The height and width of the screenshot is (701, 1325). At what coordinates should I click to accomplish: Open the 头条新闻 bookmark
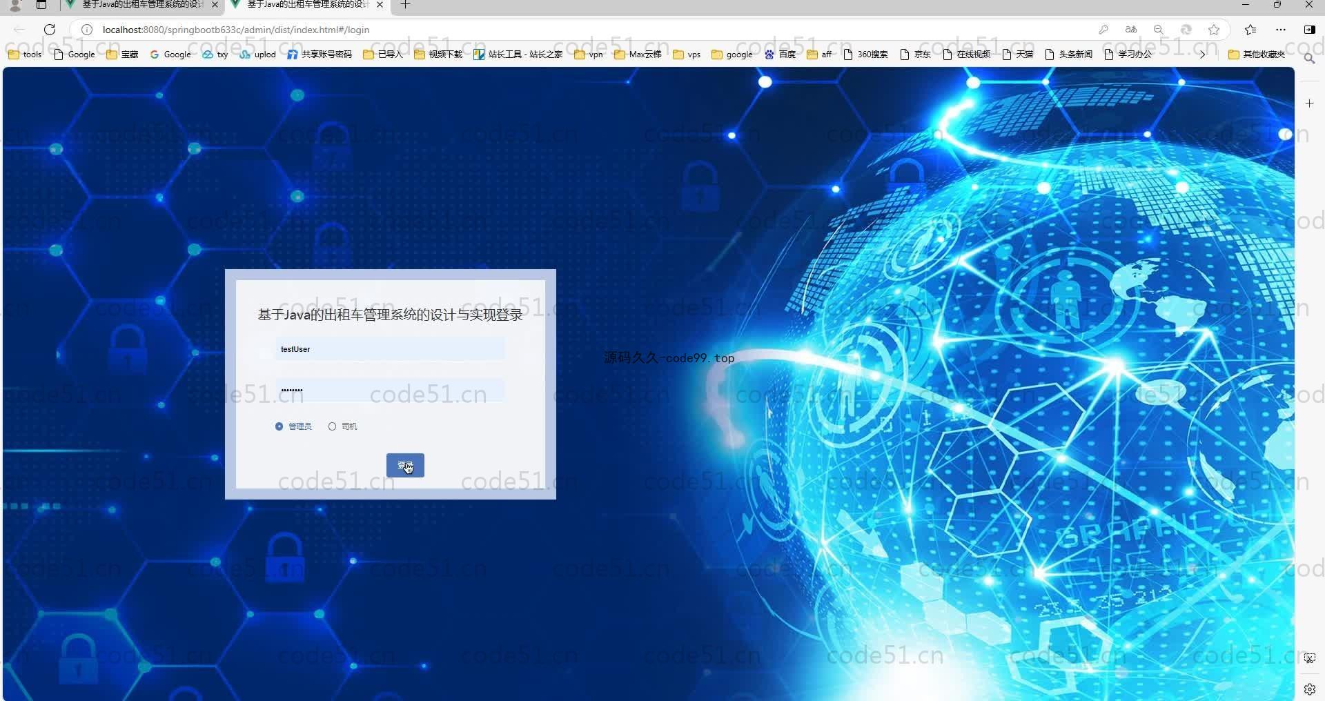(1069, 55)
